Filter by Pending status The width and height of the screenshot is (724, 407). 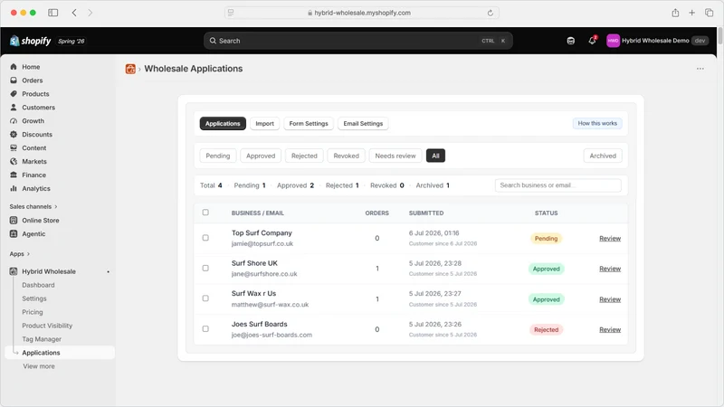[x=218, y=156]
